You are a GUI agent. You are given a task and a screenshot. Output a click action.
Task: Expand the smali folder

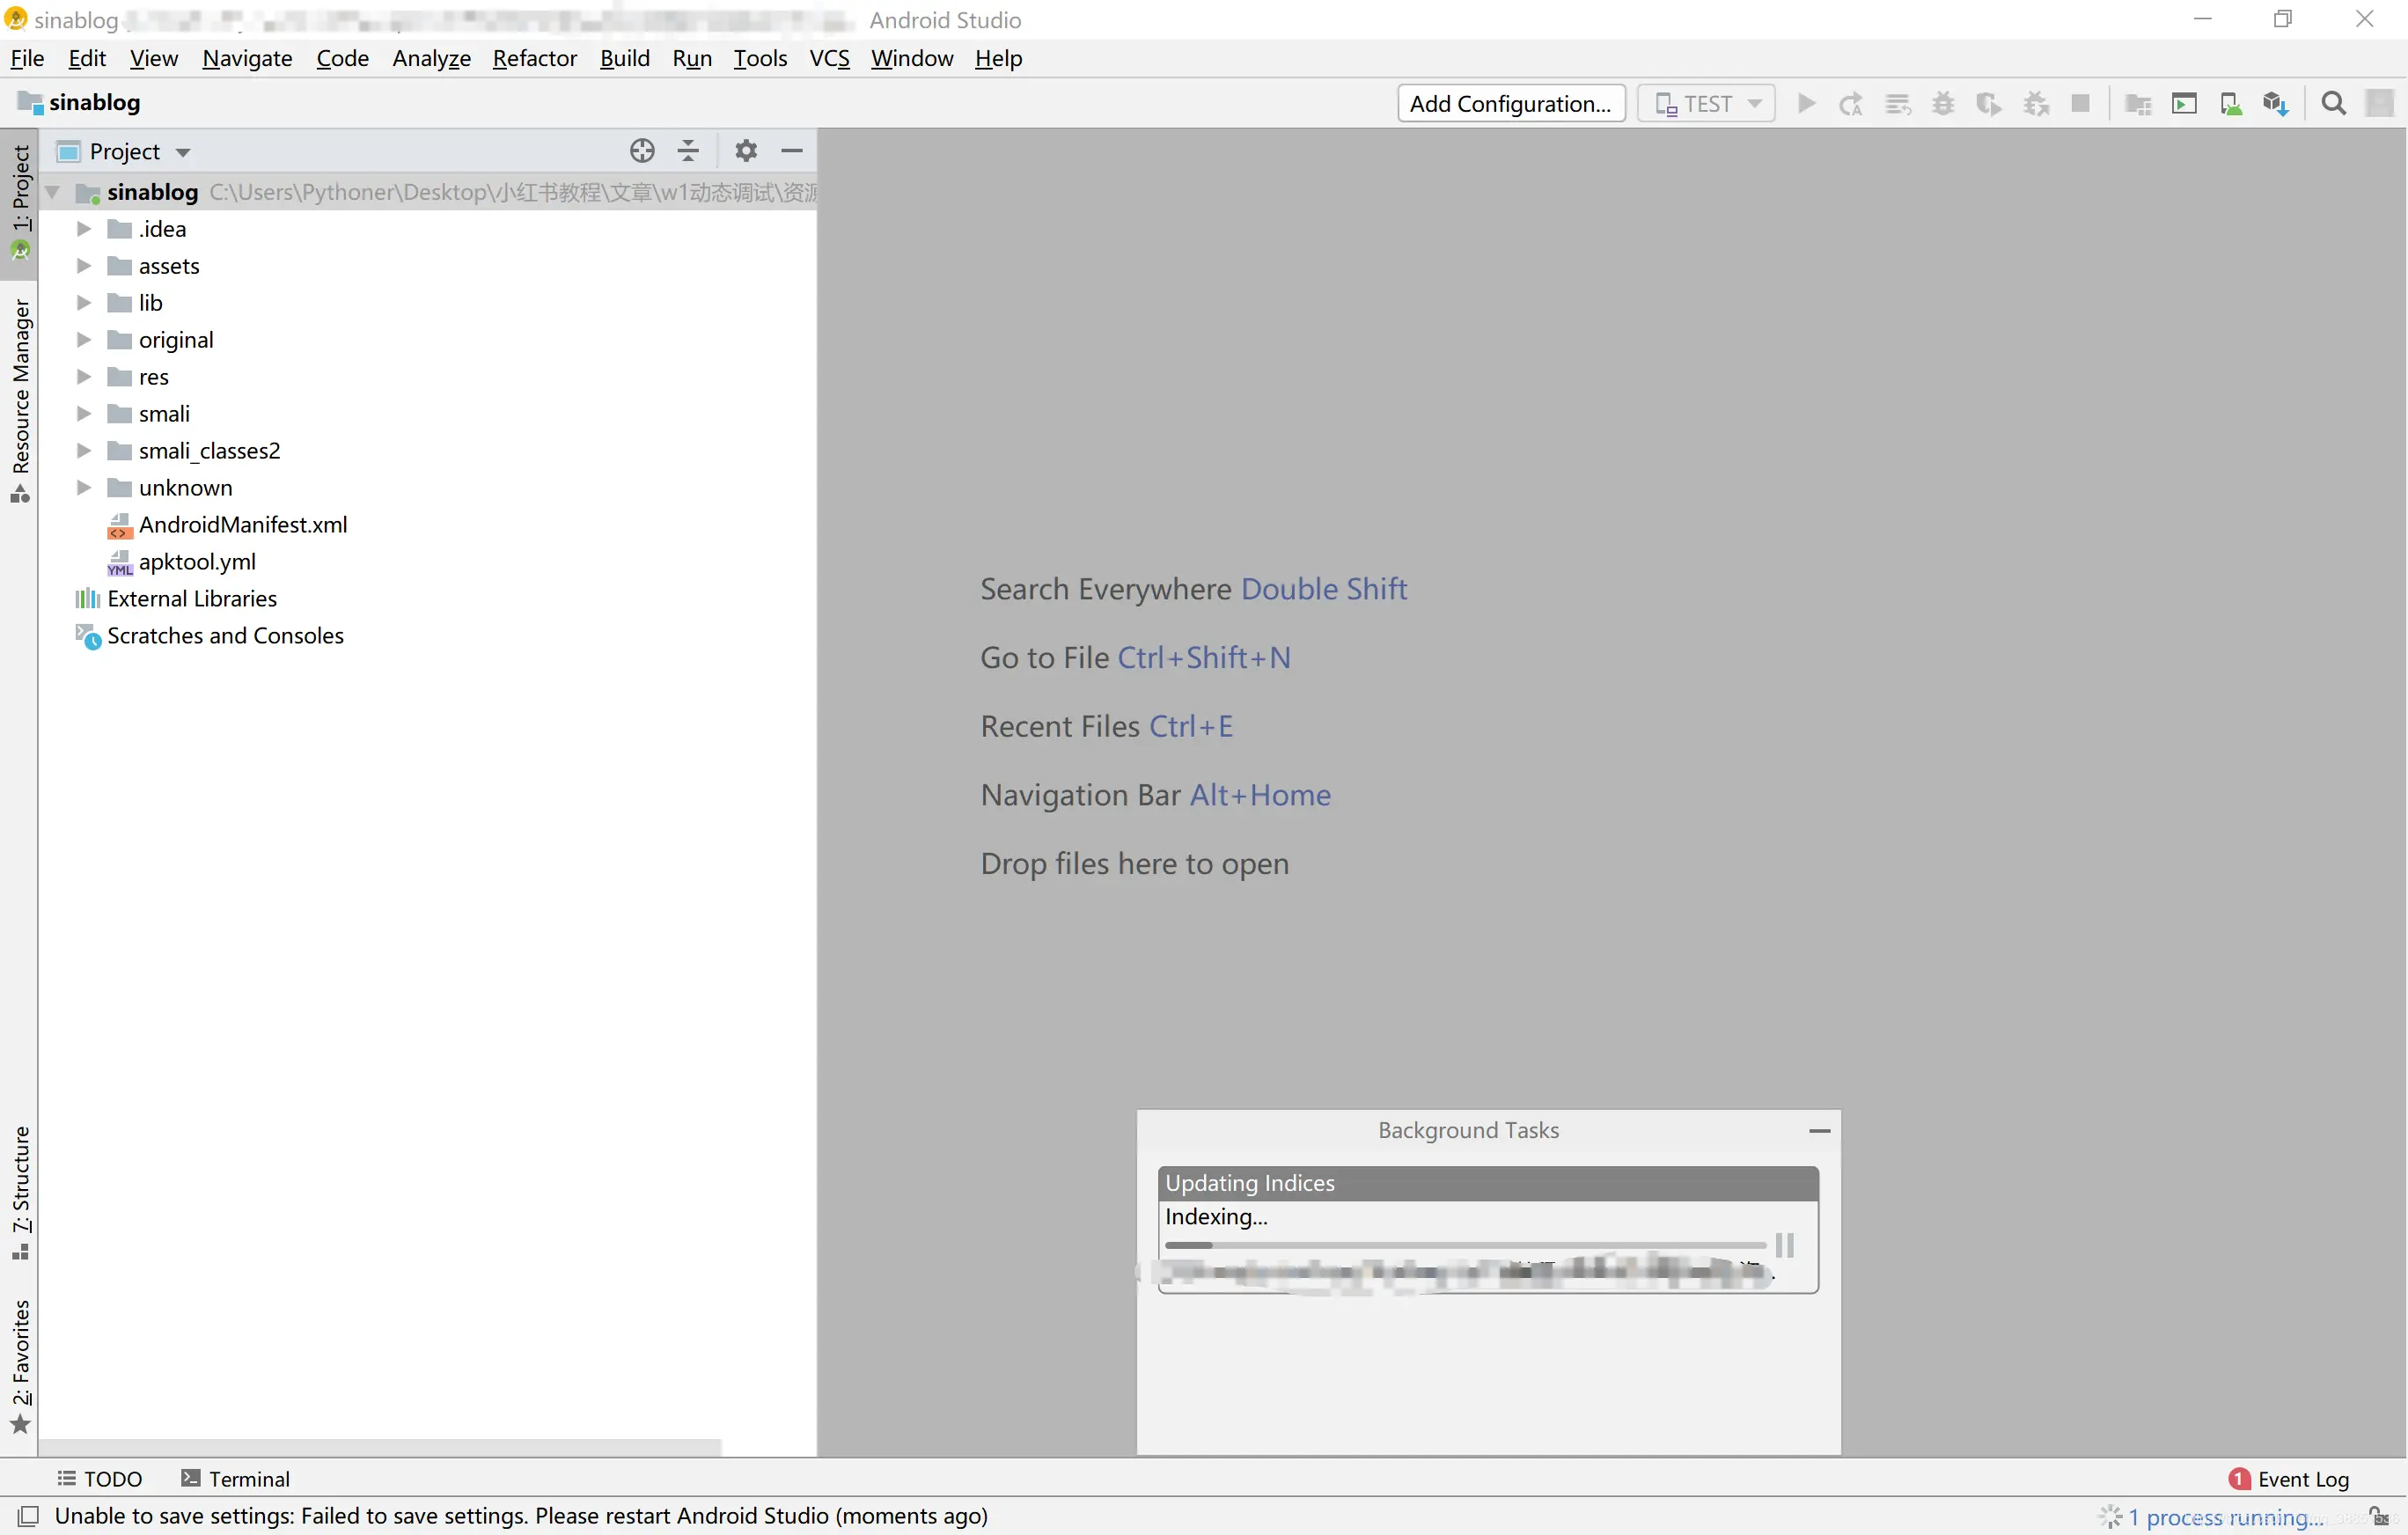84,414
